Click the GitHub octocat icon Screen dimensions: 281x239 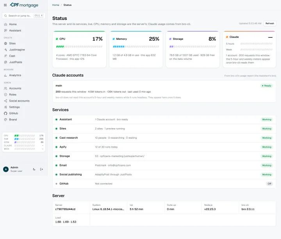pyautogui.click(x=5, y=113)
